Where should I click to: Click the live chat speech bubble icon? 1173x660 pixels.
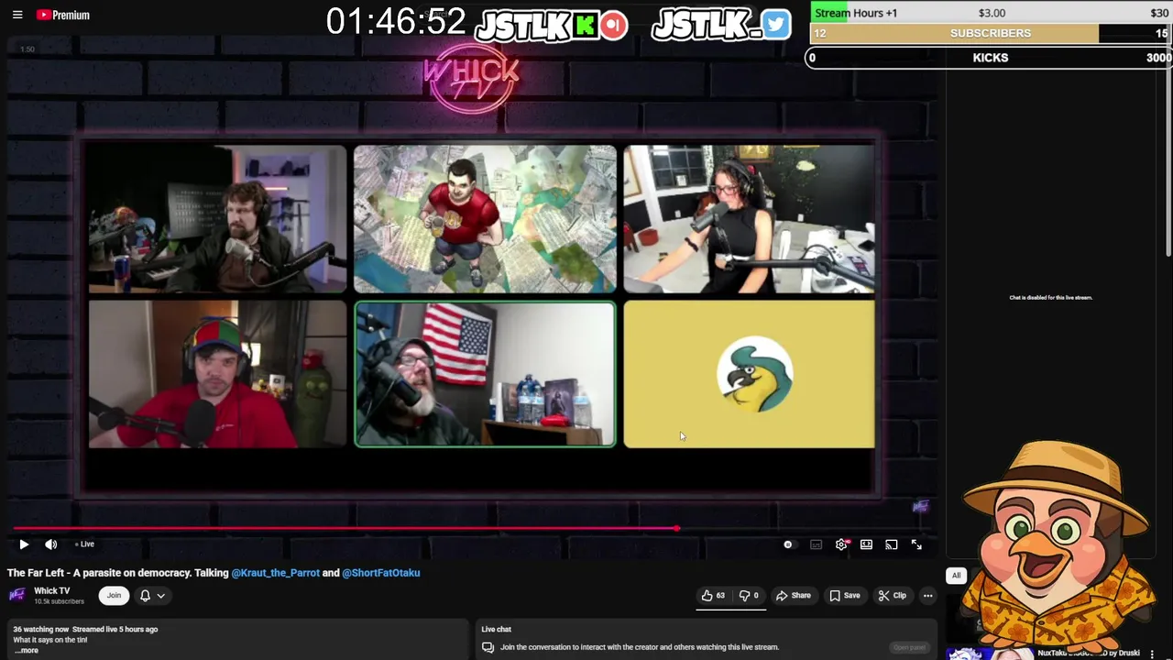pyautogui.click(x=488, y=647)
